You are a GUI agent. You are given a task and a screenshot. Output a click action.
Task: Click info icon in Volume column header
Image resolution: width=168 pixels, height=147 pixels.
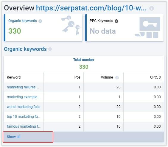coord(117,77)
